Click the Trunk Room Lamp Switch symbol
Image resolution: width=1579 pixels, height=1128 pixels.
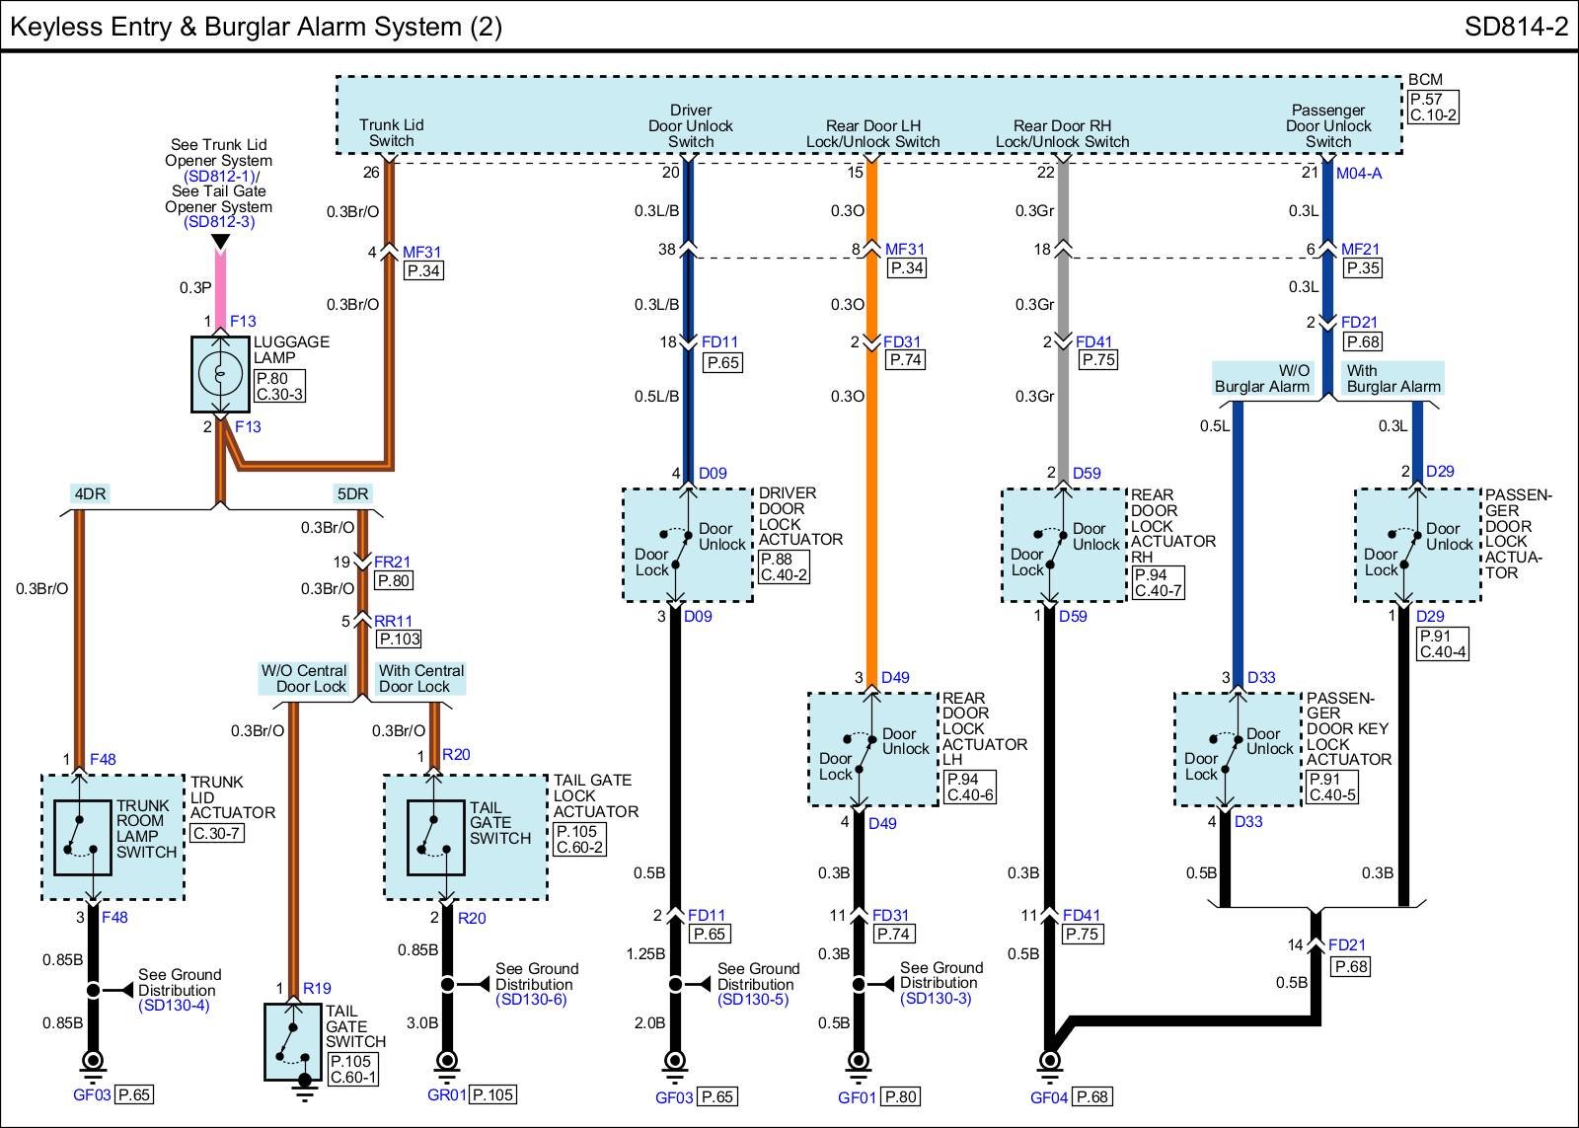click(x=82, y=837)
